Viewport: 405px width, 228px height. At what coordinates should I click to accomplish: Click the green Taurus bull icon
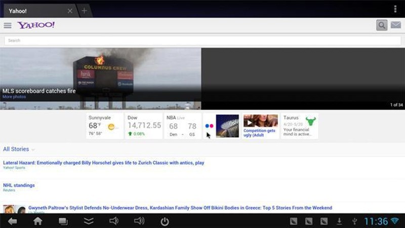click(310, 121)
